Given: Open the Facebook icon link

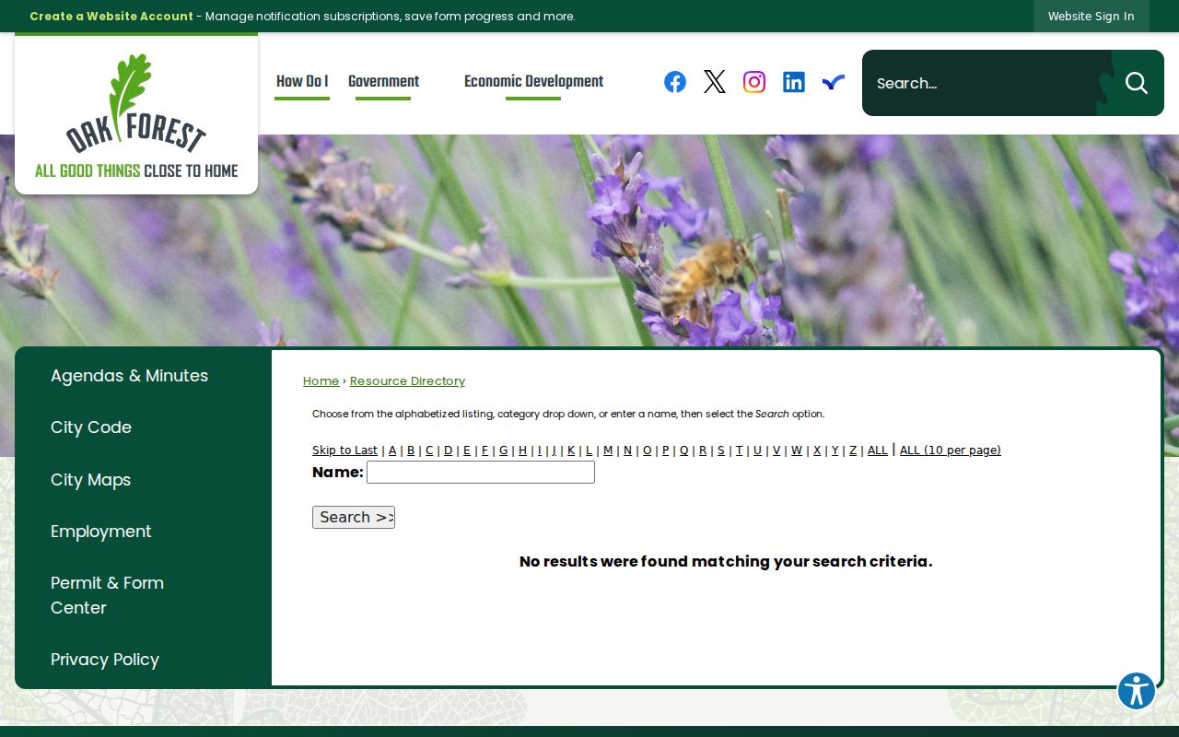Looking at the screenshot, I should point(675,82).
